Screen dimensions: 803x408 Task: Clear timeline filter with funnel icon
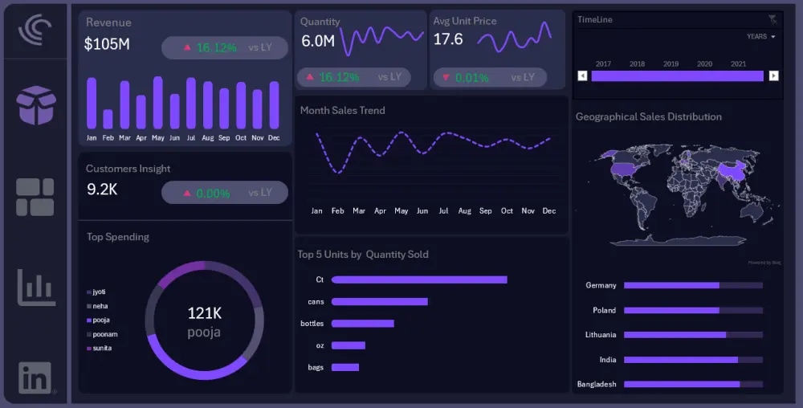[772, 20]
